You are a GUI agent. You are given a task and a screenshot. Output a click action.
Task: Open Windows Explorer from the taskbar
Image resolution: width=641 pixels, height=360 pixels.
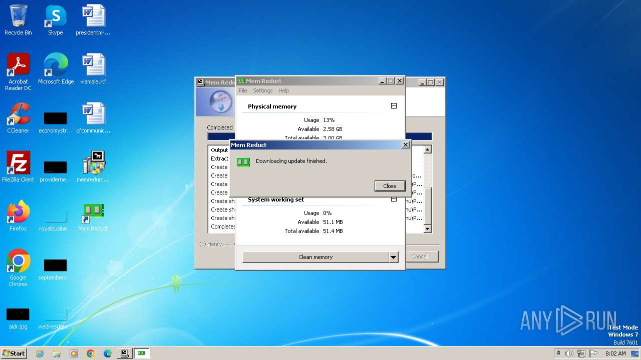[57, 353]
